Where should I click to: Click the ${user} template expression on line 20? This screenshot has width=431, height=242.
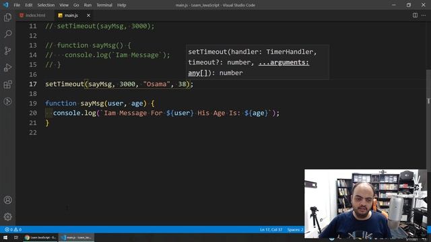point(180,113)
